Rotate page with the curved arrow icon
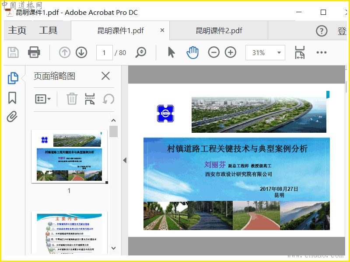 [x=108, y=99]
